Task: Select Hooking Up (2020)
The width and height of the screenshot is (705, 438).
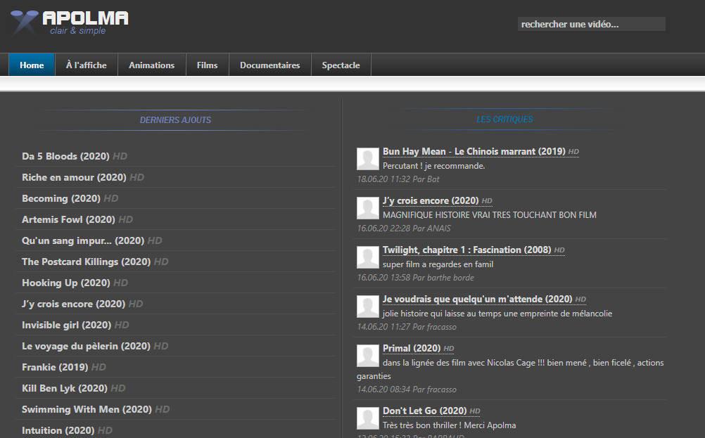Action: coord(66,283)
